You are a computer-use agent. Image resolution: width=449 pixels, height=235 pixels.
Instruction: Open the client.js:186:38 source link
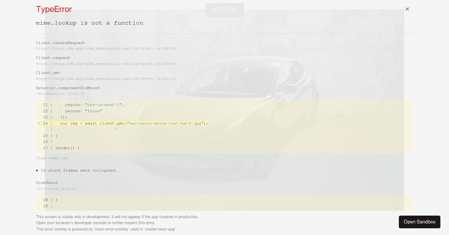pyautogui.click(x=106, y=48)
